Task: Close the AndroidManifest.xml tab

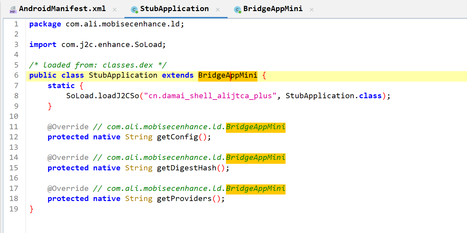Action: click(x=115, y=10)
